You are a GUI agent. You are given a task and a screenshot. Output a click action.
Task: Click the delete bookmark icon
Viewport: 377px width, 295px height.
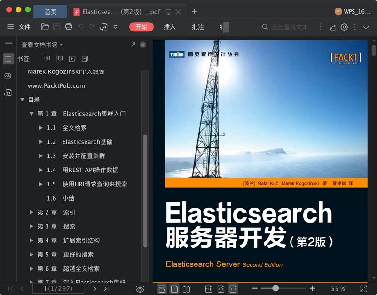[85, 59]
